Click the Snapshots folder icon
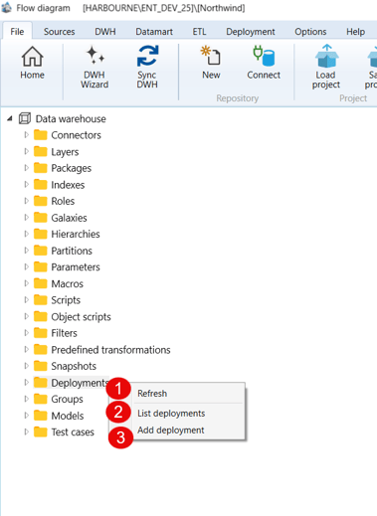Viewport: 377px width, 516px height. (41, 366)
